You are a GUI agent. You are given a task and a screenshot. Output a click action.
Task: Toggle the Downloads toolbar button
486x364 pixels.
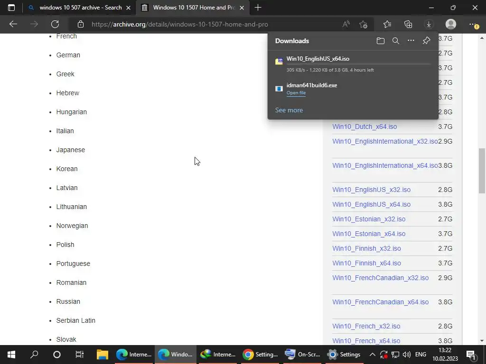pyautogui.click(x=429, y=24)
